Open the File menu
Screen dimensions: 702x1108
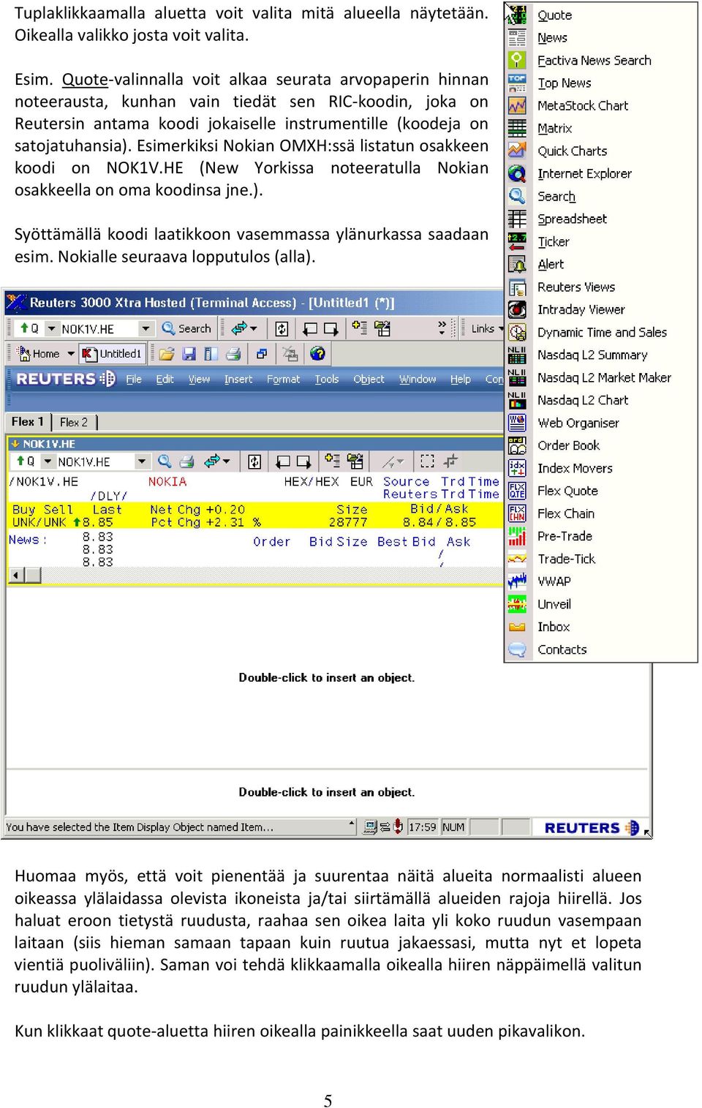pyautogui.click(x=134, y=379)
